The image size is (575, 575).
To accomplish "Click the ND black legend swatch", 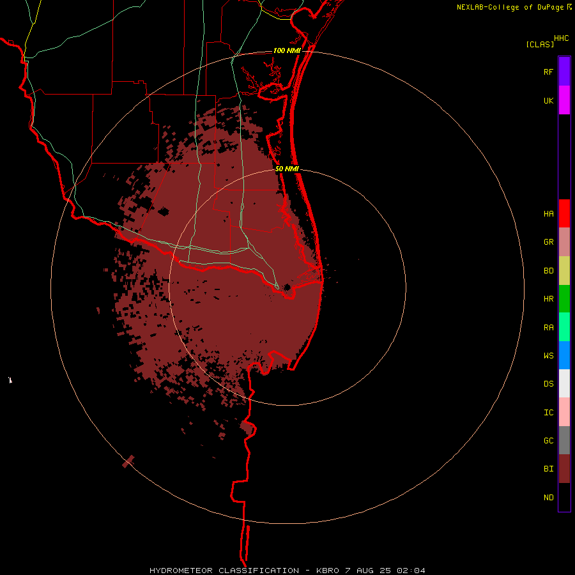I will (x=564, y=497).
